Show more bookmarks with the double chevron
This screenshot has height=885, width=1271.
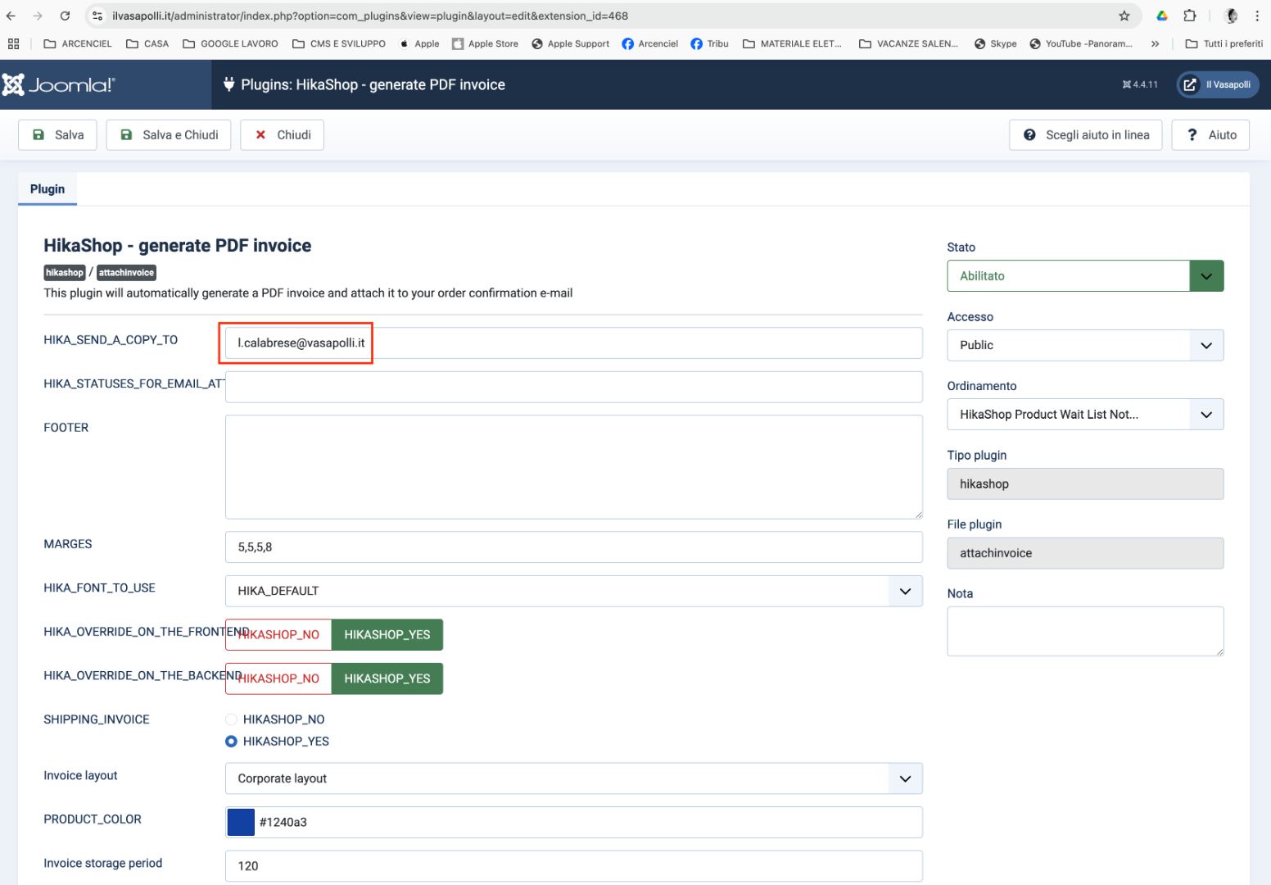1155,43
